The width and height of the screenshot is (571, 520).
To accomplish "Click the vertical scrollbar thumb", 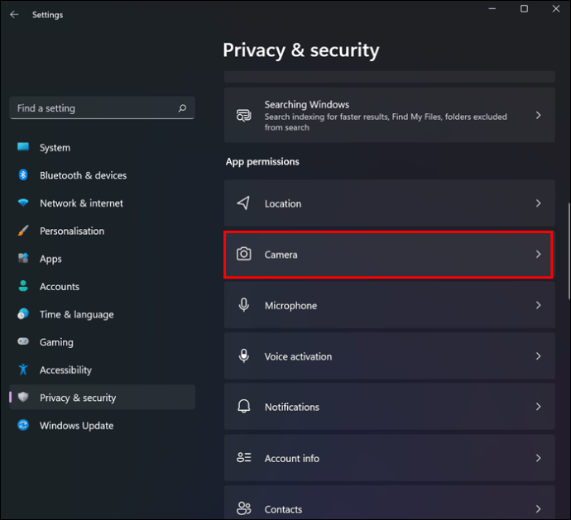I will click(x=569, y=250).
